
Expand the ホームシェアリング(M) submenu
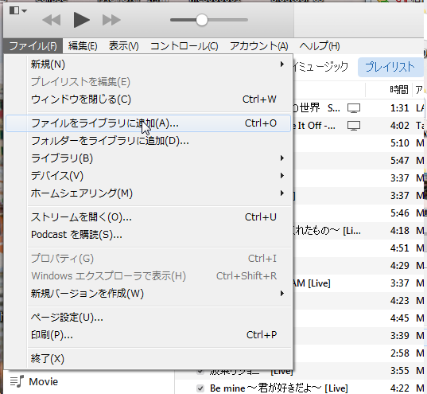(148, 193)
